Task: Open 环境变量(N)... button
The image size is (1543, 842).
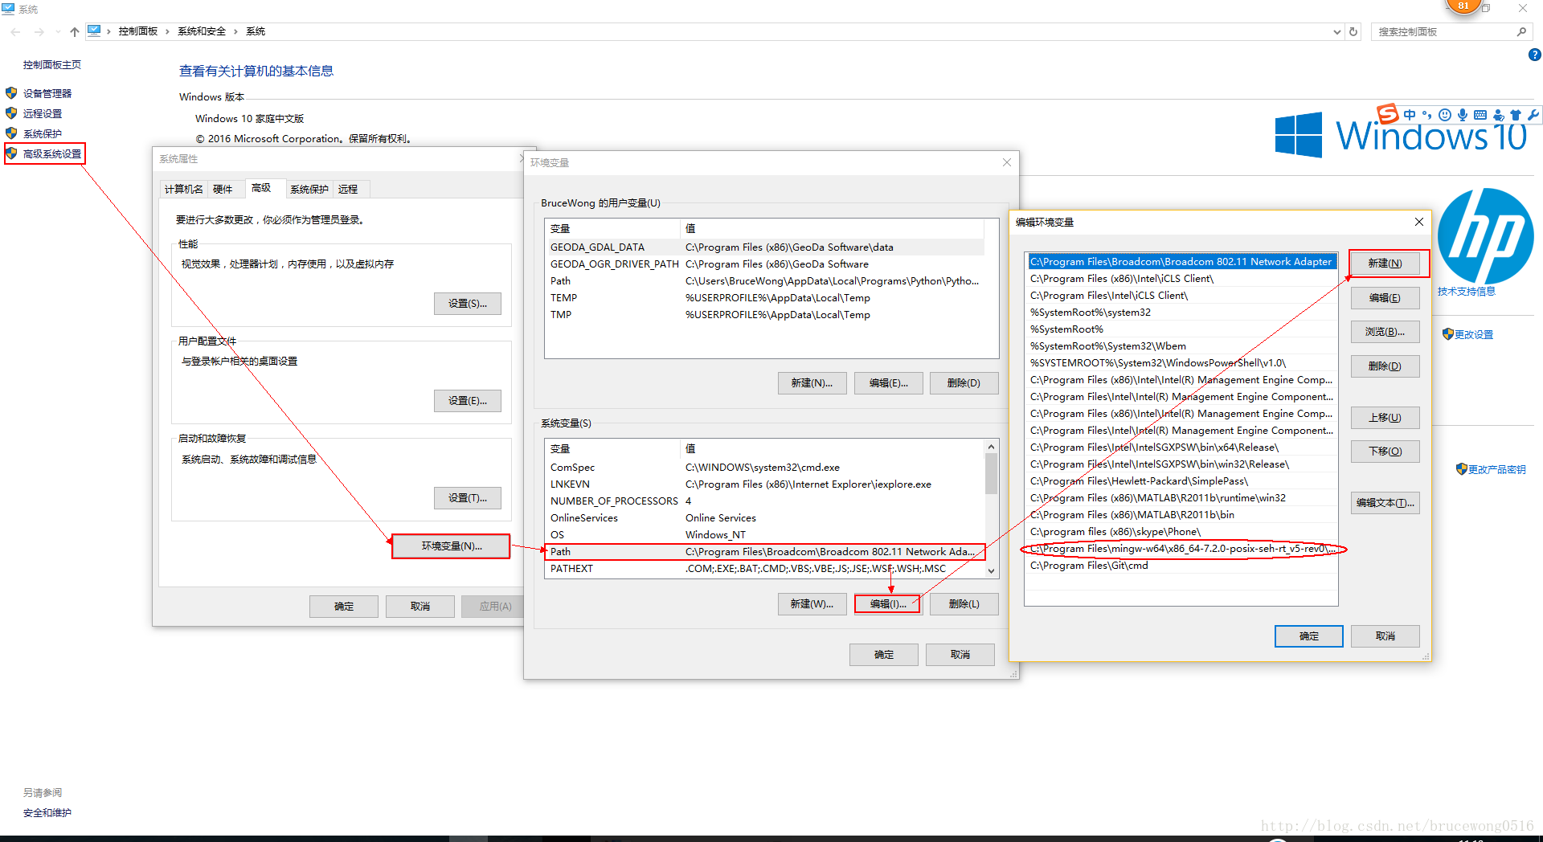Action: tap(452, 546)
